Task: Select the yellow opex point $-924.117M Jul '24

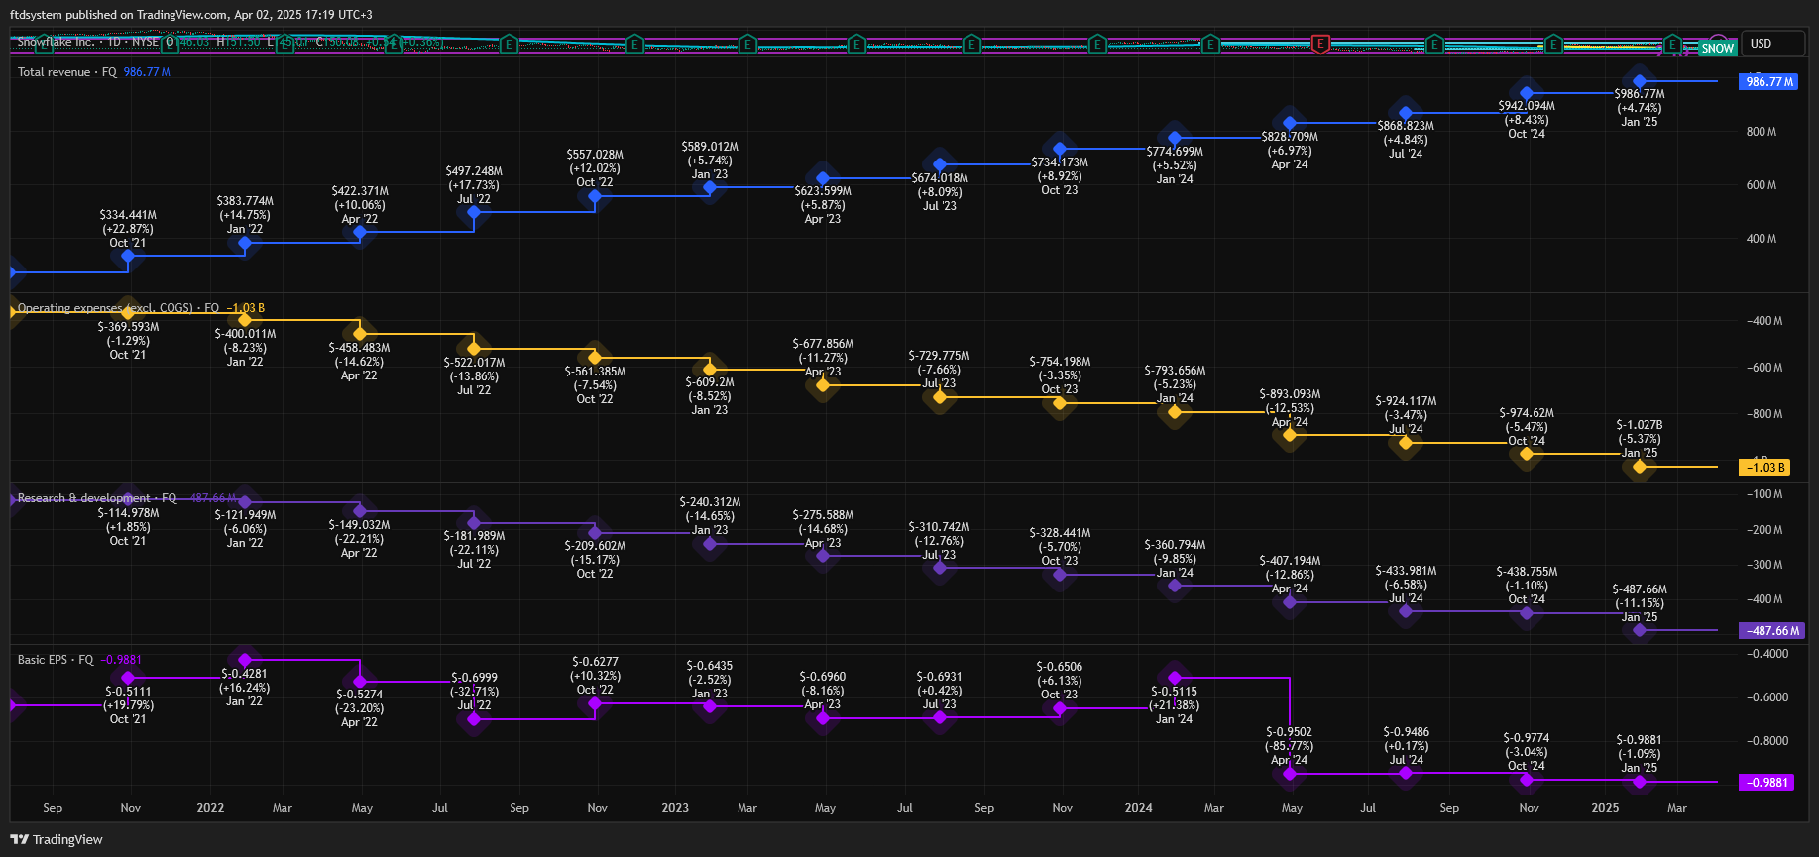Action: tap(1406, 442)
